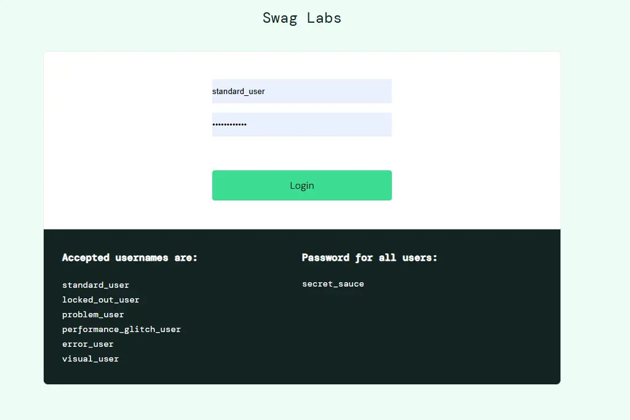Click the Swag Labs page title
Screen dimensions: 630x420
pyautogui.click(x=301, y=18)
